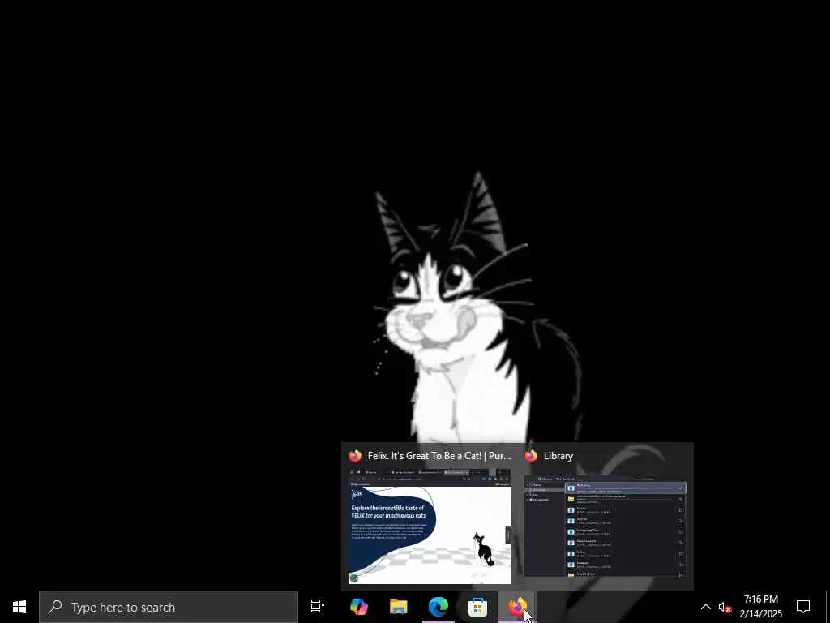Open File Explorer from the taskbar
This screenshot has width=830, height=623.
pos(399,607)
